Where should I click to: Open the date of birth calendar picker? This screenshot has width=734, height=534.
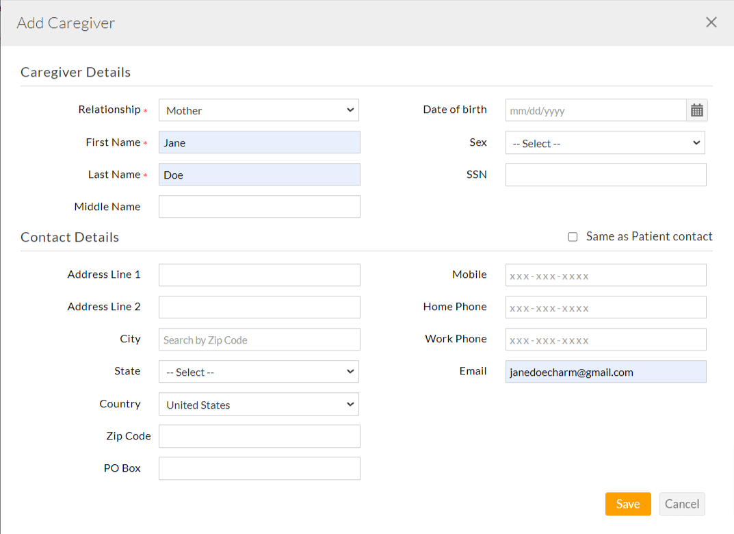[697, 110]
